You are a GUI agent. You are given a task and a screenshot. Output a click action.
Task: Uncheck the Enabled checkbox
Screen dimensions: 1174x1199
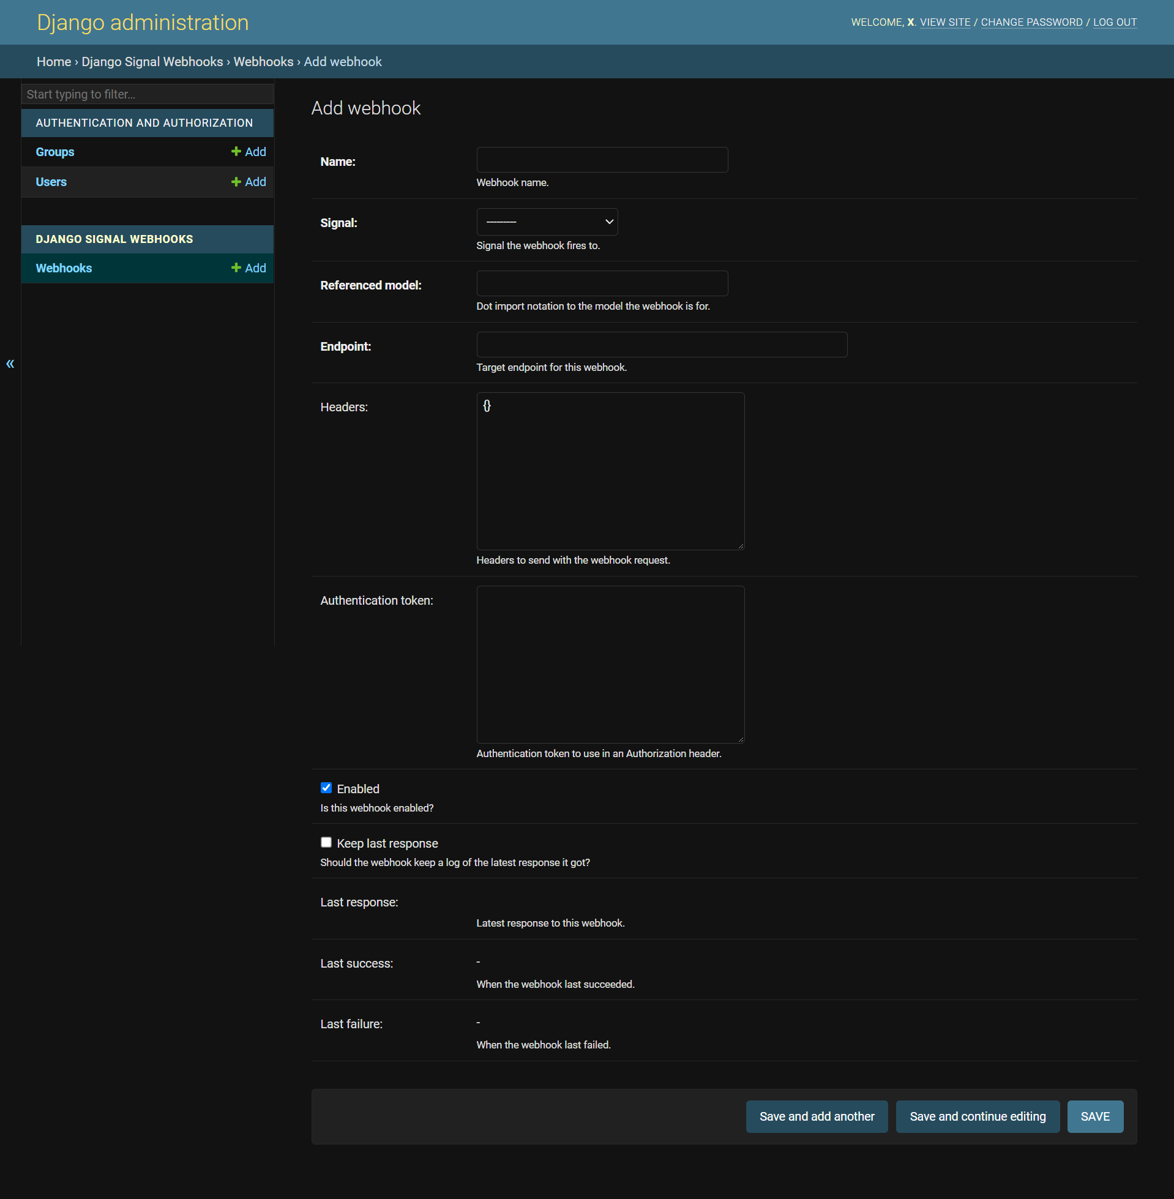[326, 788]
